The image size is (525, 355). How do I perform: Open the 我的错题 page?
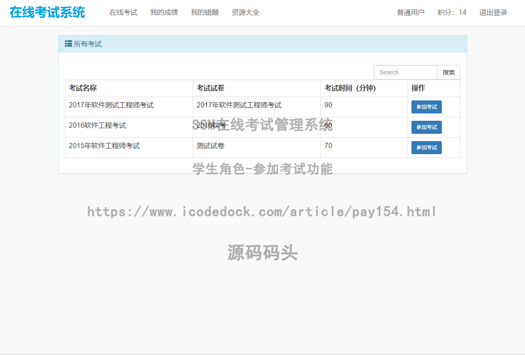coord(204,13)
